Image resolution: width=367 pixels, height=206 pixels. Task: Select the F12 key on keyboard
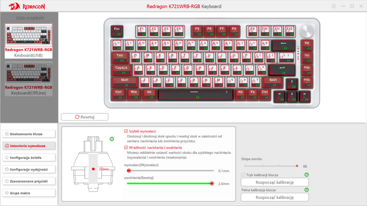coord(290,31)
